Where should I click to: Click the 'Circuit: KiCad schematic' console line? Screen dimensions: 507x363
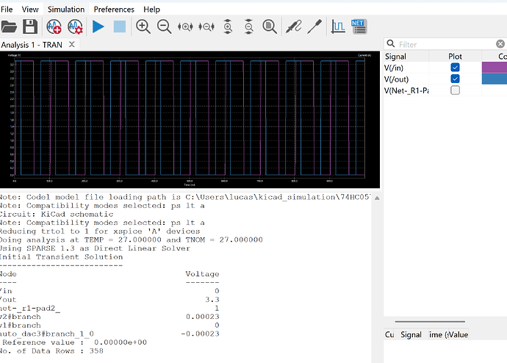(x=57, y=214)
